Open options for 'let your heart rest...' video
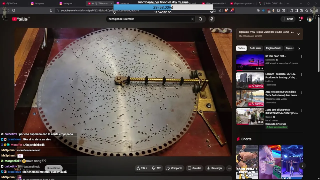The height and width of the screenshot is (180, 320). (x=302, y=56)
